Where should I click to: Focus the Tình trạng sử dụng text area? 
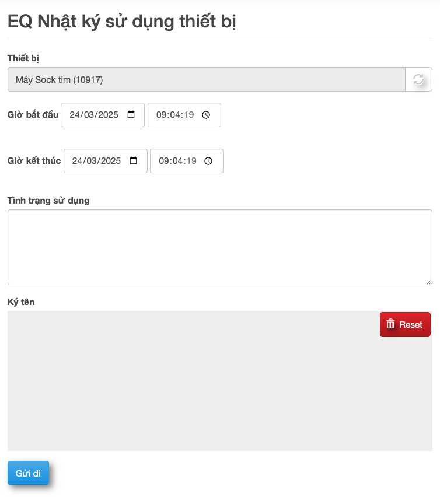219,247
